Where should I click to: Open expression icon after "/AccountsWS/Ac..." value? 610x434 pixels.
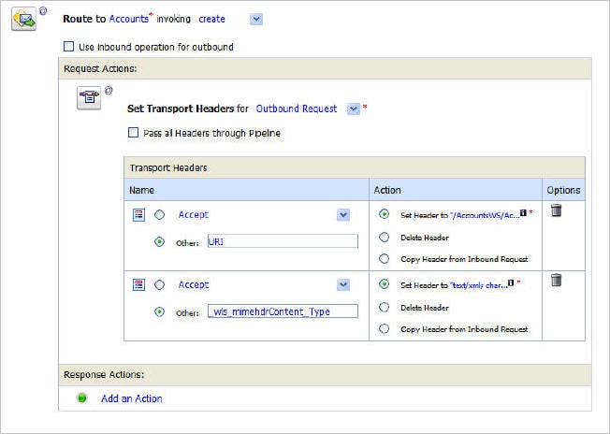522,214
